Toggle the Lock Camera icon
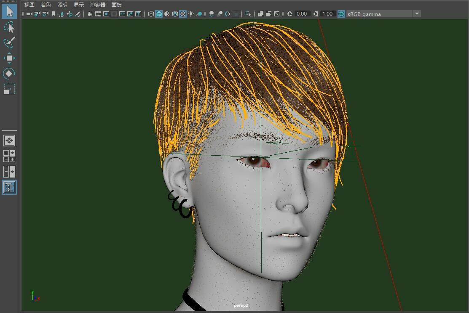 coord(38,14)
